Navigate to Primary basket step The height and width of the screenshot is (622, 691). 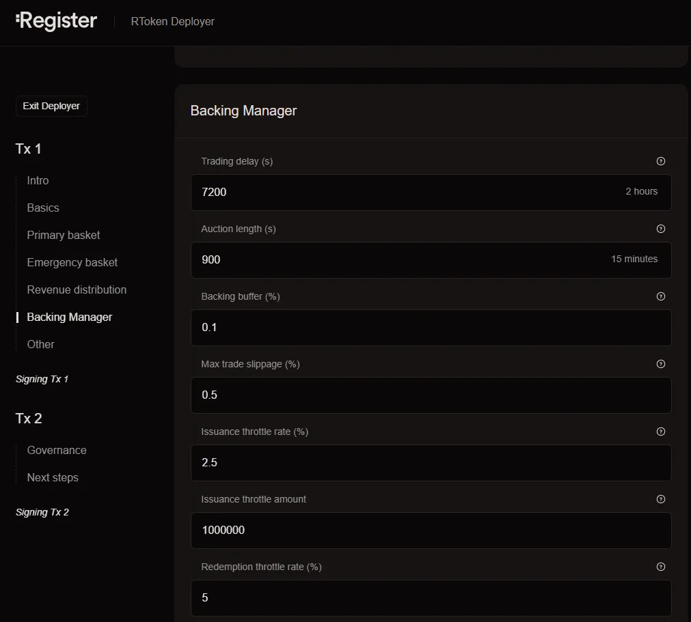click(64, 235)
